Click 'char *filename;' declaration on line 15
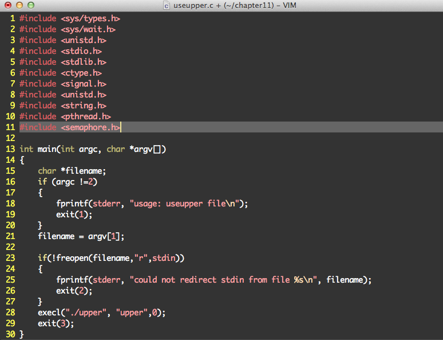 coord(72,171)
